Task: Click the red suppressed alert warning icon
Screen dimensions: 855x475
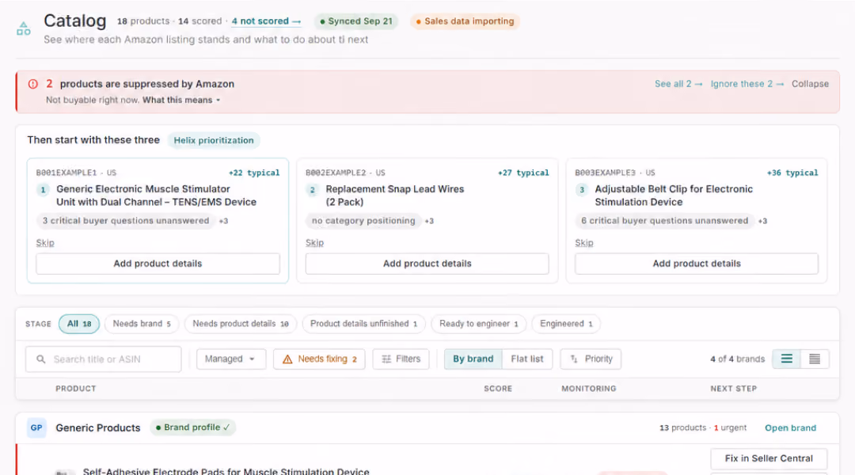Action: pyautogui.click(x=33, y=84)
